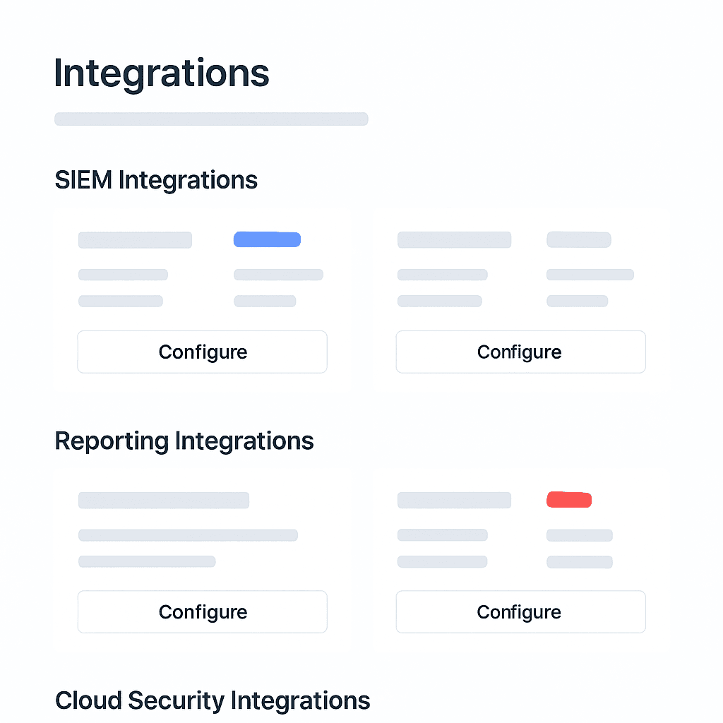Click the progress bar under Integrations title

[x=211, y=119]
